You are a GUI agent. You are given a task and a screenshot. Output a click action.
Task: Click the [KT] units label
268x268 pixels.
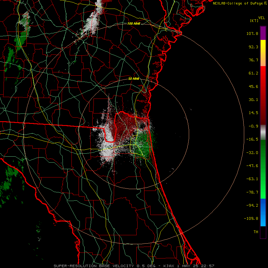254,21
